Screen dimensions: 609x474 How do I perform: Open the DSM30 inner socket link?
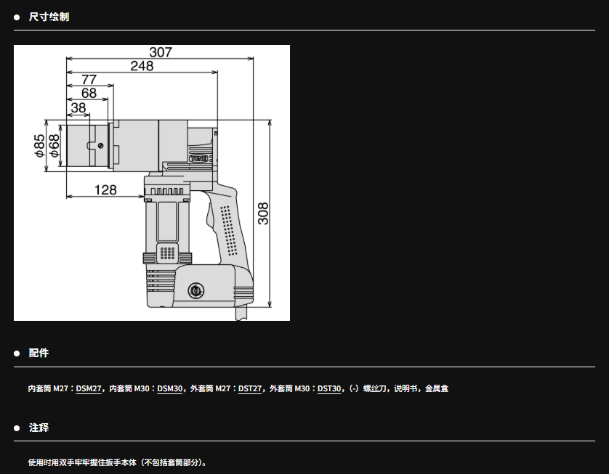click(x=170, y=388)
